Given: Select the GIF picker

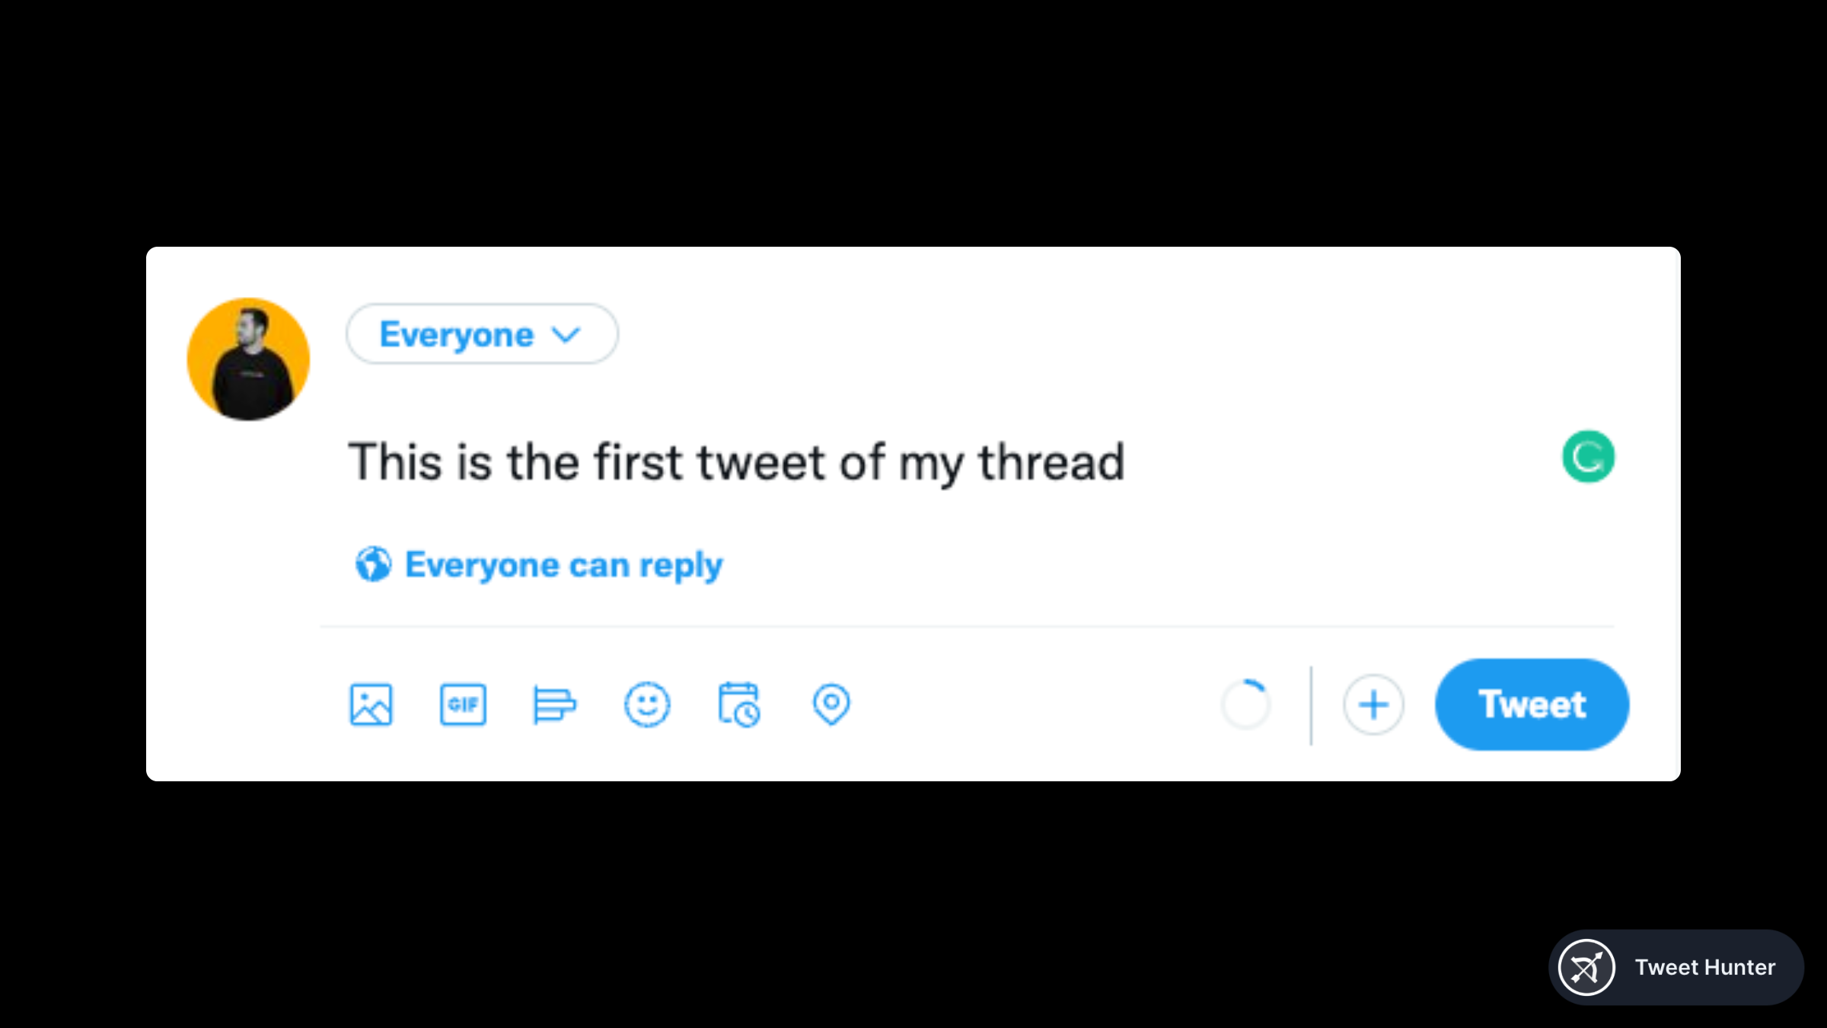Looking at the screenshot, I should pyautogui.click(x=463, y=704).
